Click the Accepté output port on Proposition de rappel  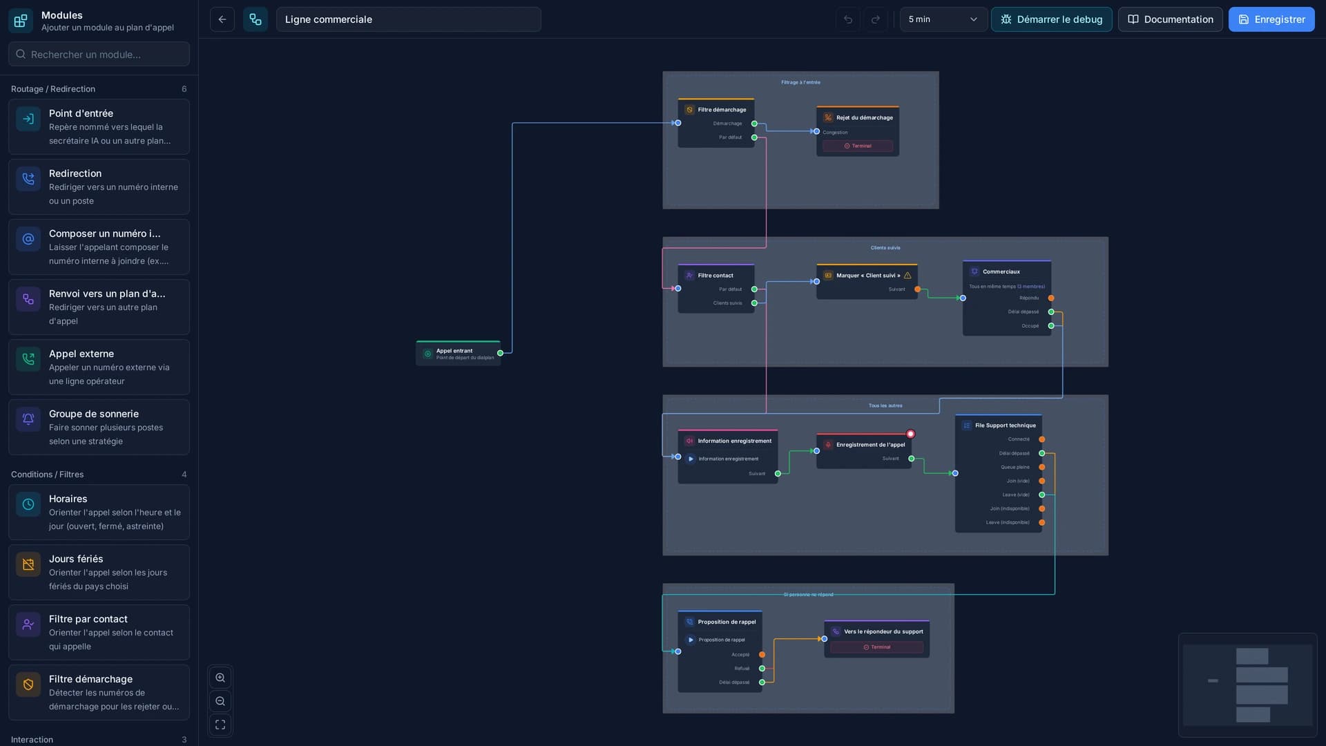762,655
